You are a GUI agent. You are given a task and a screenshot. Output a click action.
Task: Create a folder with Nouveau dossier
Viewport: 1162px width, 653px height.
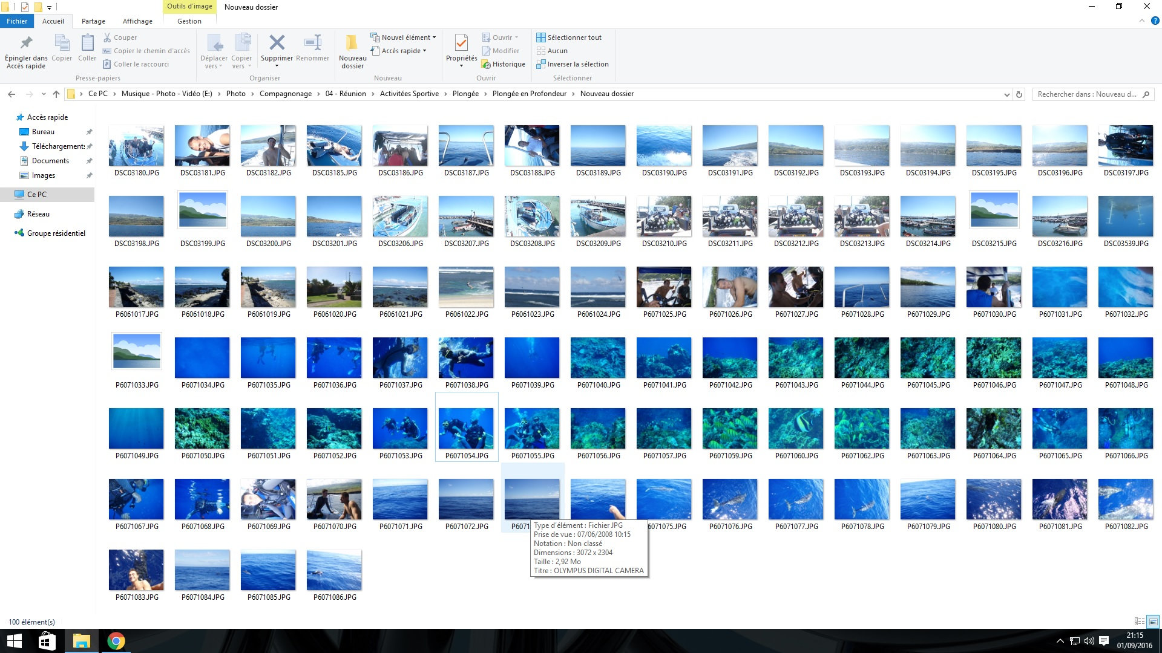click(352, 44)
